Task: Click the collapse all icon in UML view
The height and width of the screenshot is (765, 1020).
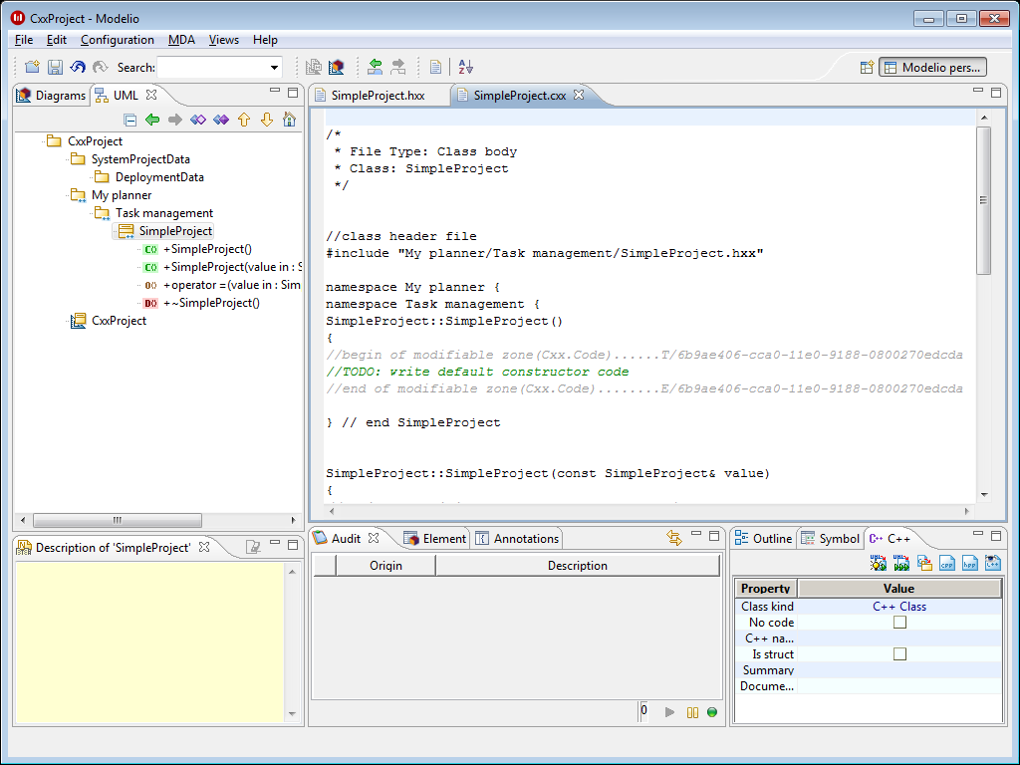Action: (130, 120)
